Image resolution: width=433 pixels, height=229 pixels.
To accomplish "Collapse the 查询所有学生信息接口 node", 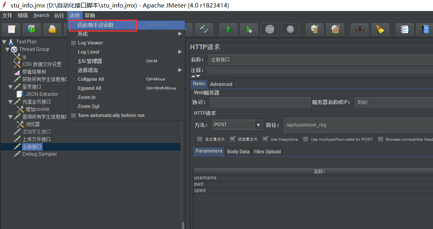I will click(11, 117).
